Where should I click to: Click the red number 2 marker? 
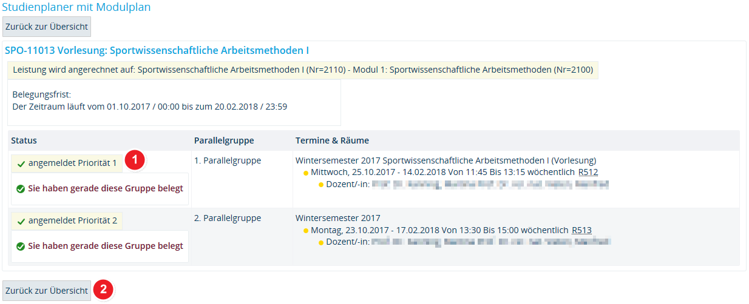(x=104, y=289)
